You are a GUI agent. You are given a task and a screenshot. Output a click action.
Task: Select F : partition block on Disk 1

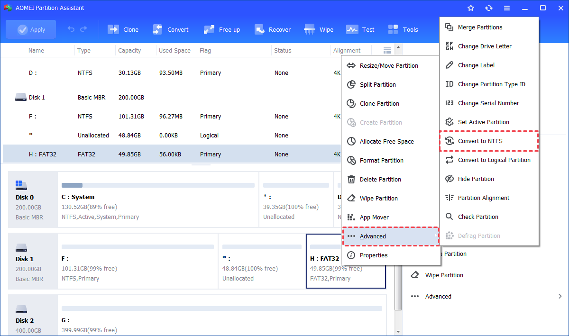[x=138, y=261]
